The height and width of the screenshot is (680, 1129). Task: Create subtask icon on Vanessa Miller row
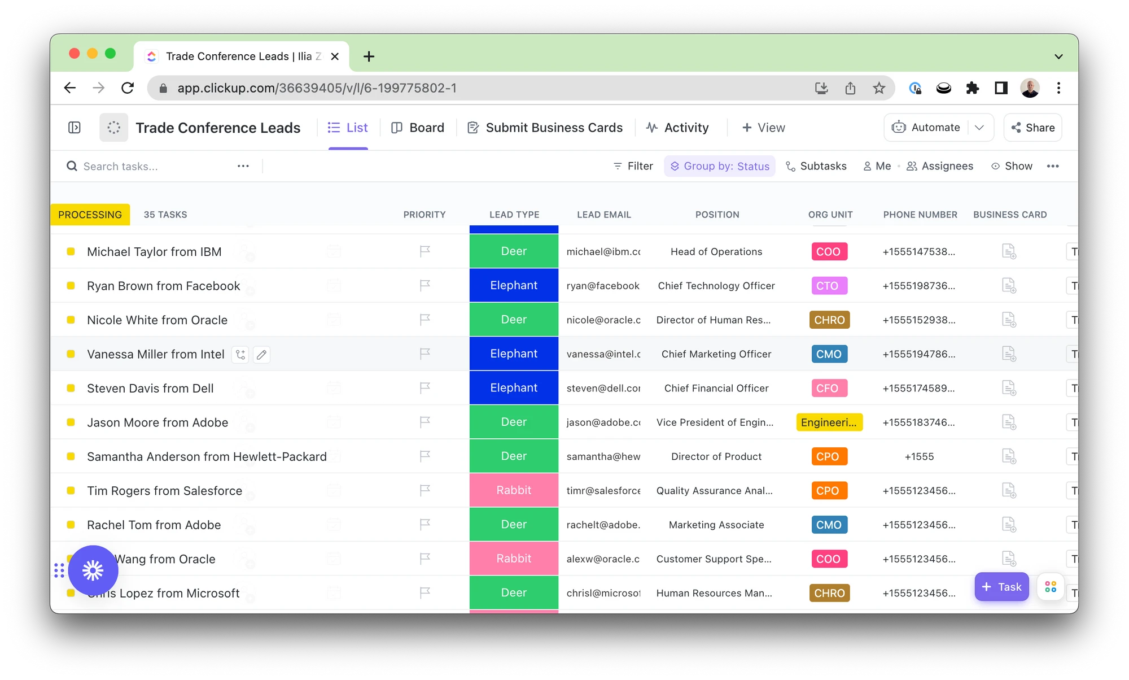tap(240, 355)
